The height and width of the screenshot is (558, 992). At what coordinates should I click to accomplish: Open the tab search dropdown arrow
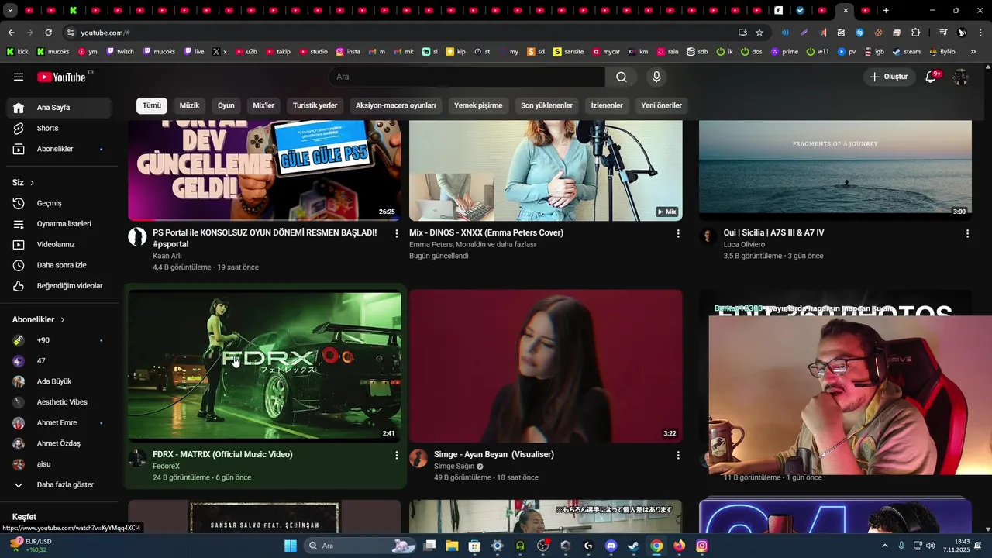(x=11, y=11)
